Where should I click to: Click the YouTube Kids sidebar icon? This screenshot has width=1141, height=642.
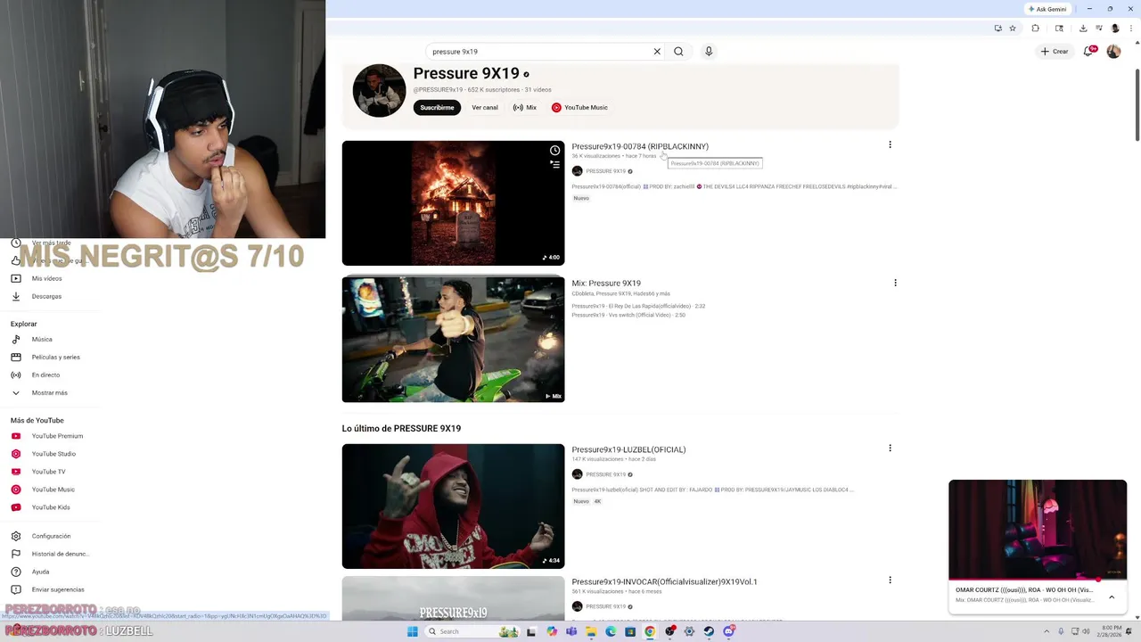pyautogui.click(x=16, y=507)
